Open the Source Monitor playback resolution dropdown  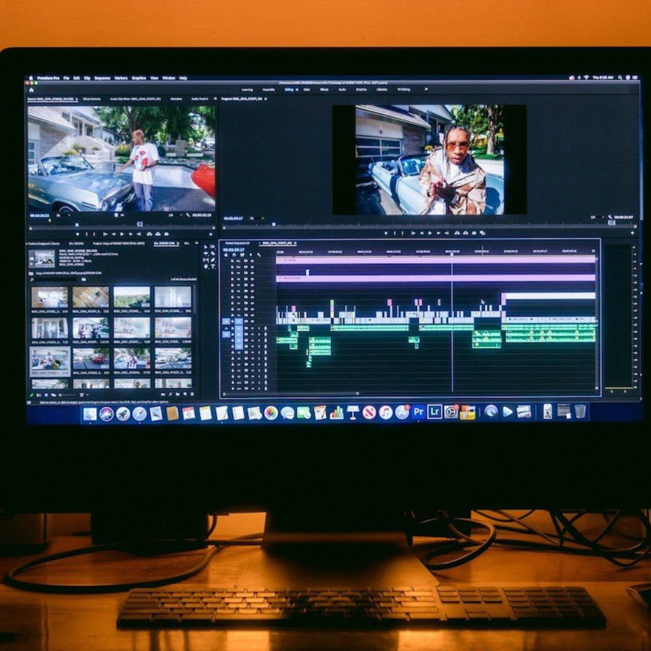pyautogui.click(x=174, y=215)
